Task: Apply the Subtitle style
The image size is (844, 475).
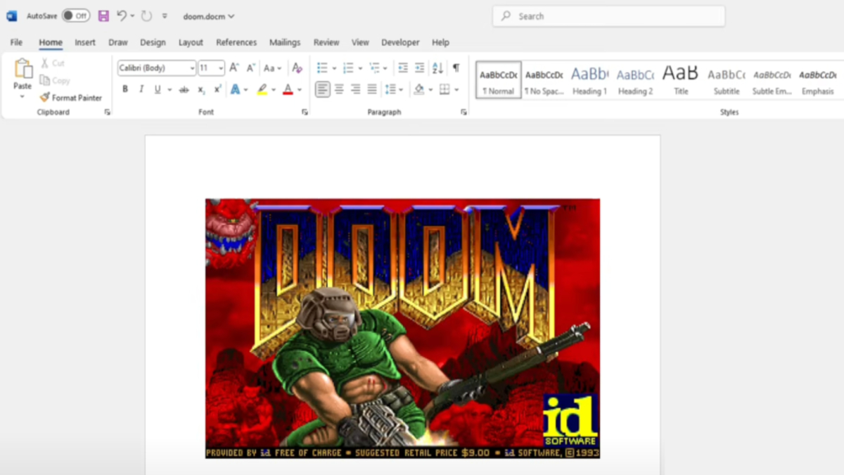Action: coord(727,80)
